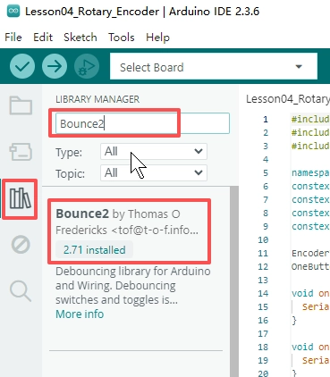Screen dimensions: 330x377
Task: Start the debugger with the bug-play icon
Action: (87, 66)
